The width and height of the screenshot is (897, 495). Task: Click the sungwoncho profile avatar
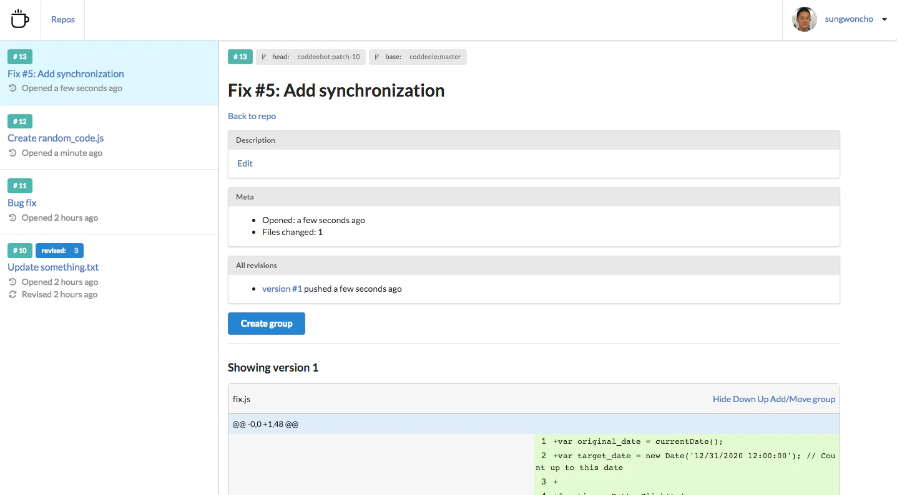pos(805,19)
